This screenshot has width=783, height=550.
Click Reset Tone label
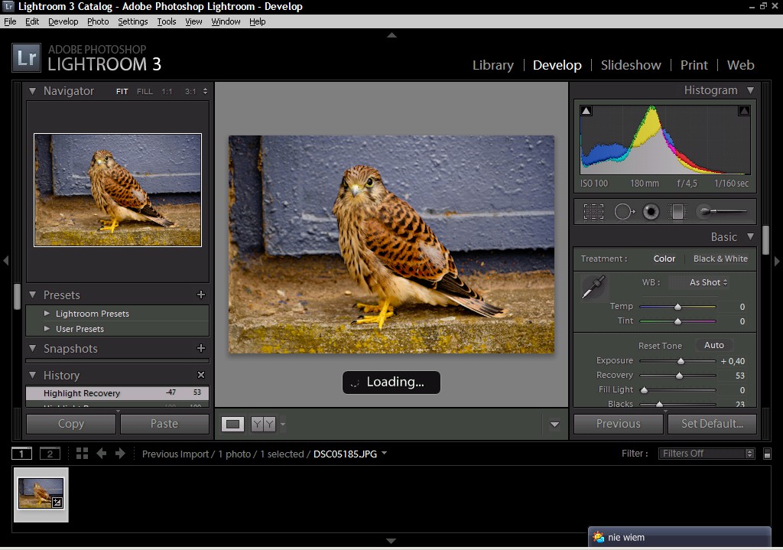(660, 346)
